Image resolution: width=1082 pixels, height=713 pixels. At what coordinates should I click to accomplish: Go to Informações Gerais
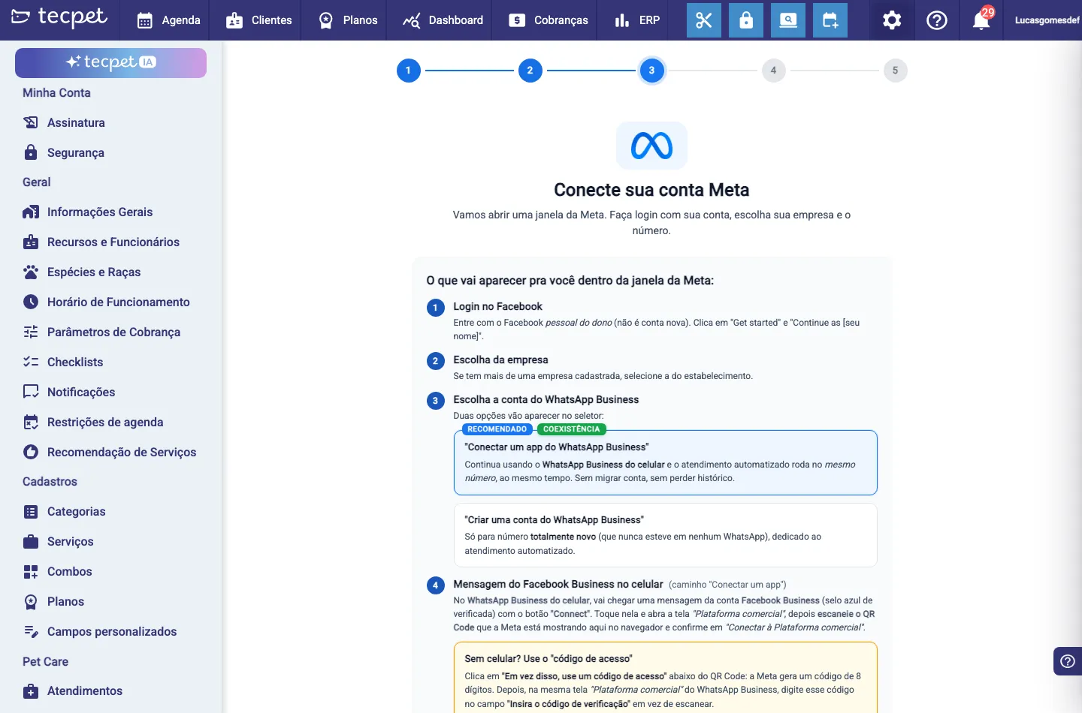click(100, 212)
